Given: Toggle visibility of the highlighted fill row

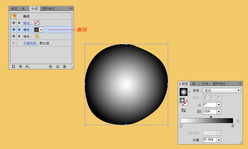Looking at the screenshot, I should pyautogui.click(x=14, y=30).
